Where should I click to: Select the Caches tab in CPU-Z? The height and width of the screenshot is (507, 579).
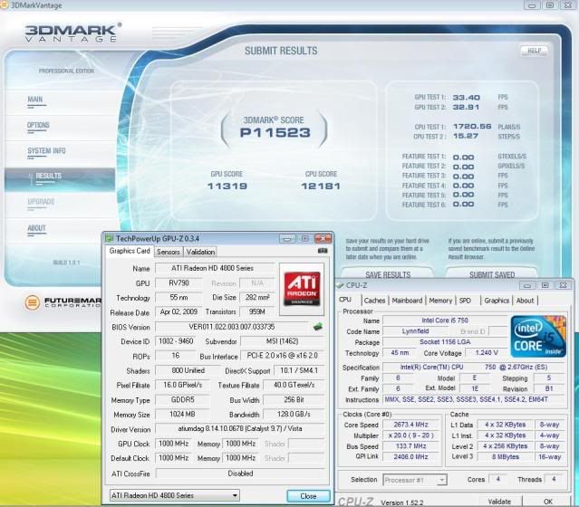click(x=374, y=301)
